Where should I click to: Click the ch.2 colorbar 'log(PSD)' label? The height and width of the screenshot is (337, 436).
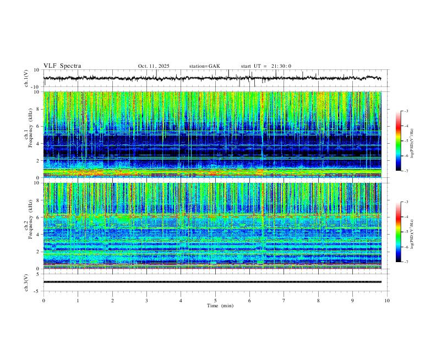click(x=412, y=235)
